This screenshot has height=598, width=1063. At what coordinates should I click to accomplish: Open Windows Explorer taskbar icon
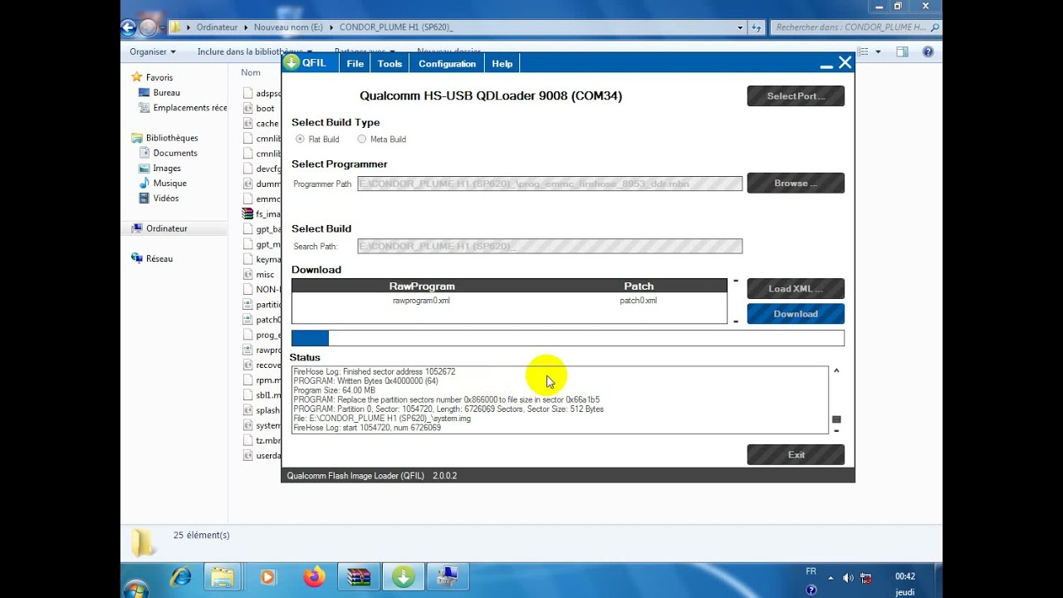(223, 576)
